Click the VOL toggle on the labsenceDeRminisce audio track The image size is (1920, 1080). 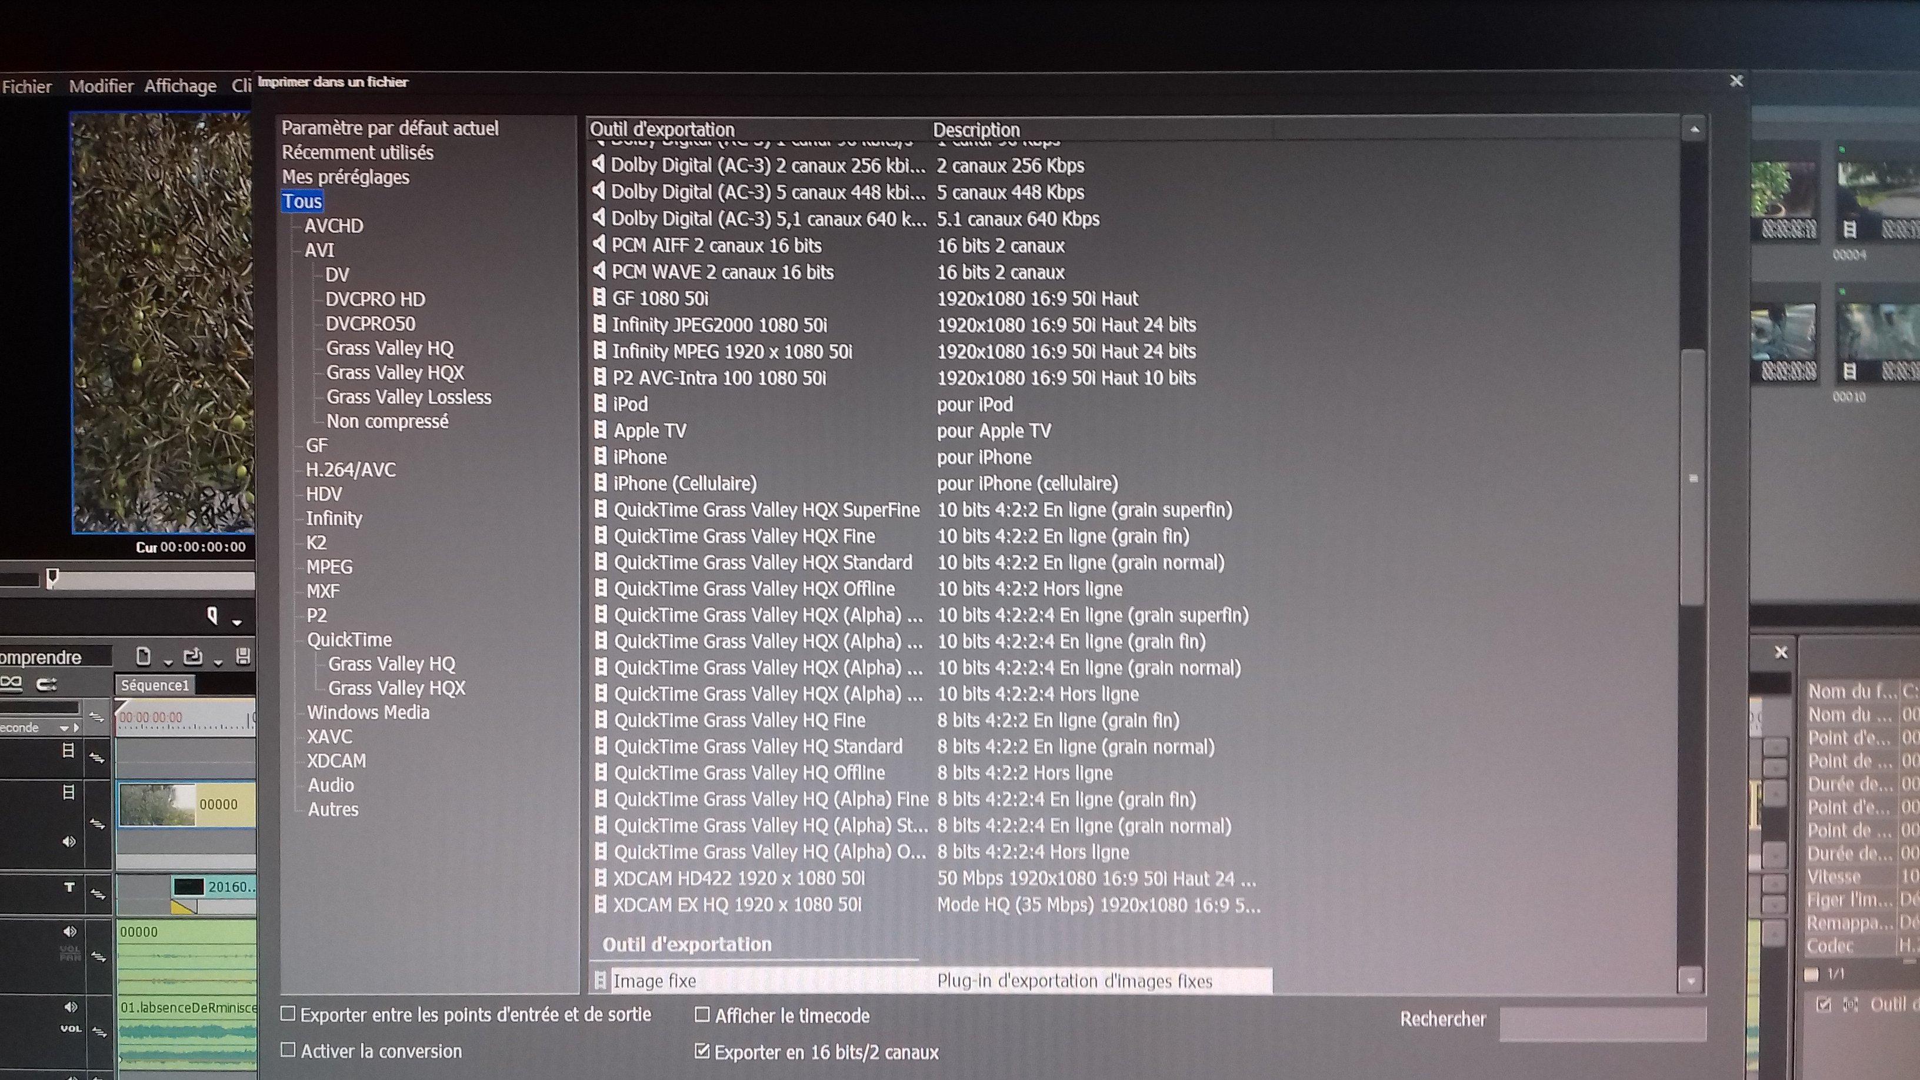point(71,1029)
